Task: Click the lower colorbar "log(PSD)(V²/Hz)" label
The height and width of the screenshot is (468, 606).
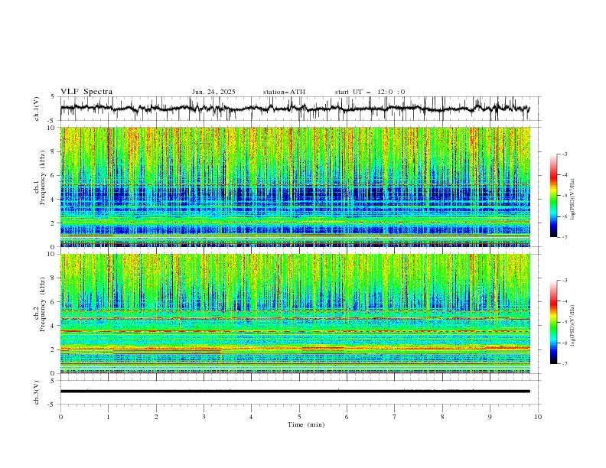Action: [x=572, y=326]
